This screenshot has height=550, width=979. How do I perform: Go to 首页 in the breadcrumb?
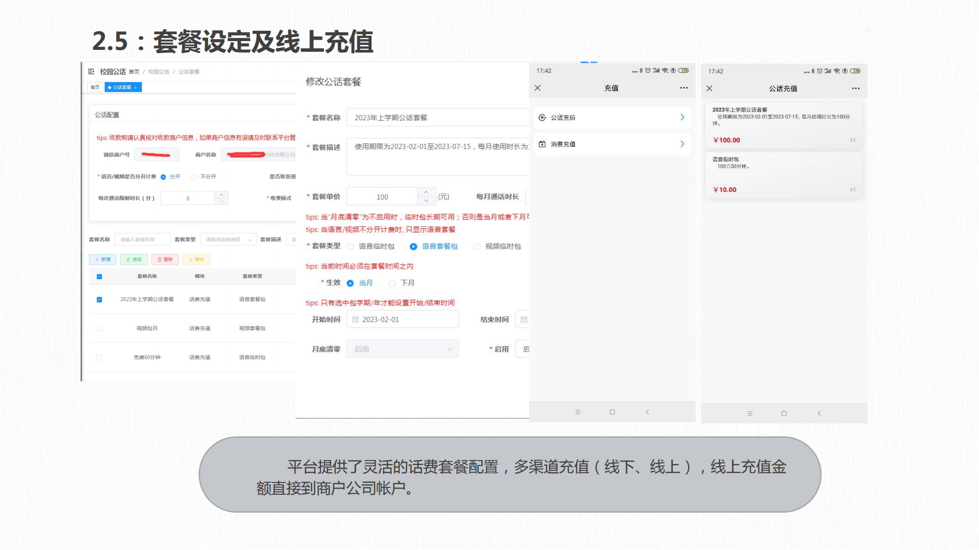[134, 72]
